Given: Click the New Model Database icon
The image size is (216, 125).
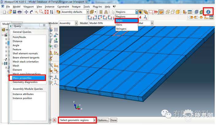Looking at the screenshot, I should pyautogui.click(x=4, y=12).
